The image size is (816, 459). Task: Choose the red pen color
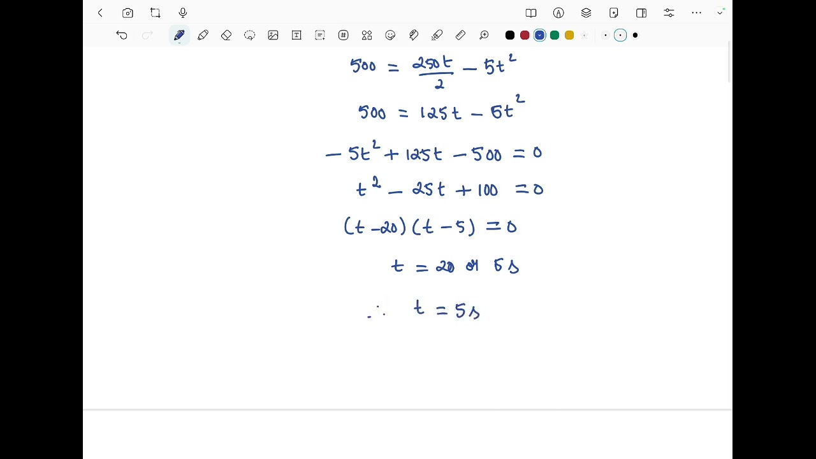pos(525,35)
